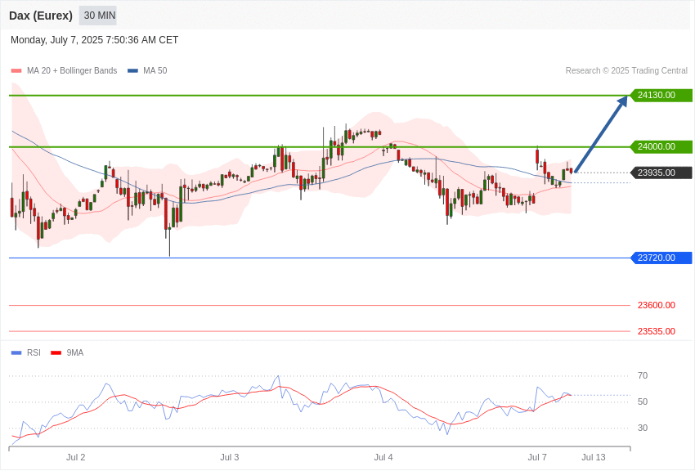The width and height of the screenshot is (695, 471).
Task: Click the 23720.00 blue pivot price tag
Action: [661, 258]
